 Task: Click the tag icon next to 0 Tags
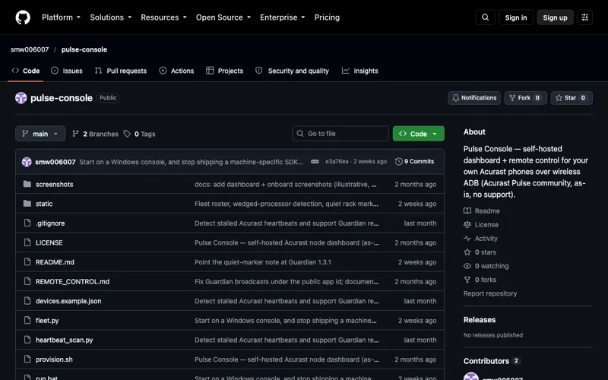[127, 134]
